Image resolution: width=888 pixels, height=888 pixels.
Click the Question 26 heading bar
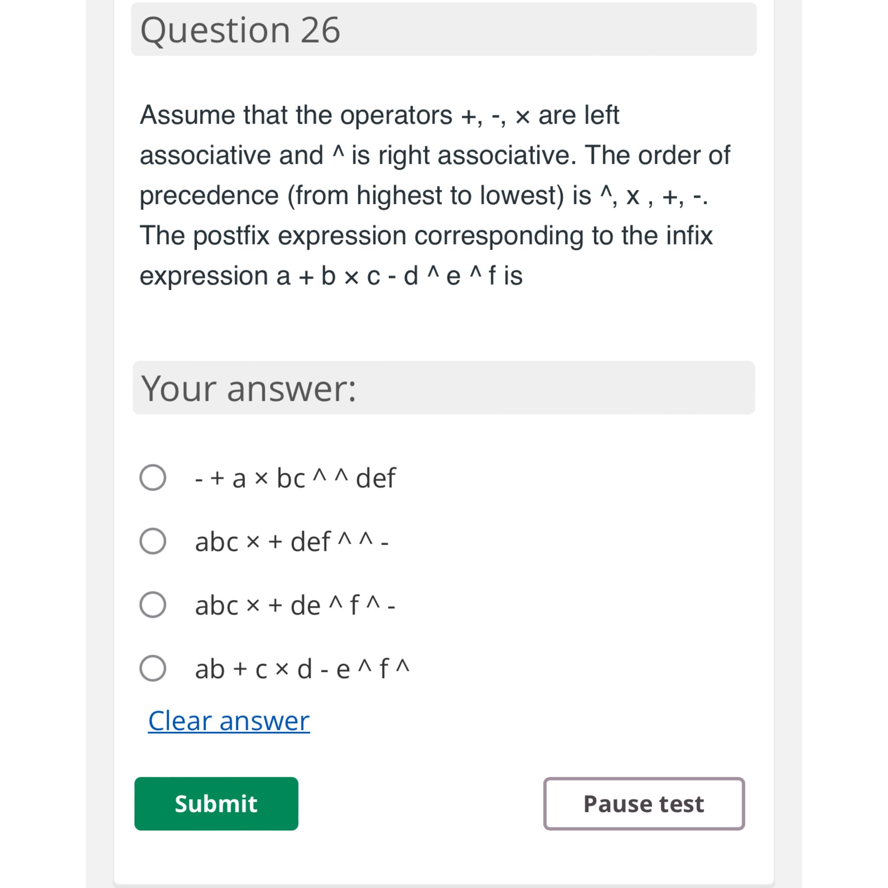[444, 29]
